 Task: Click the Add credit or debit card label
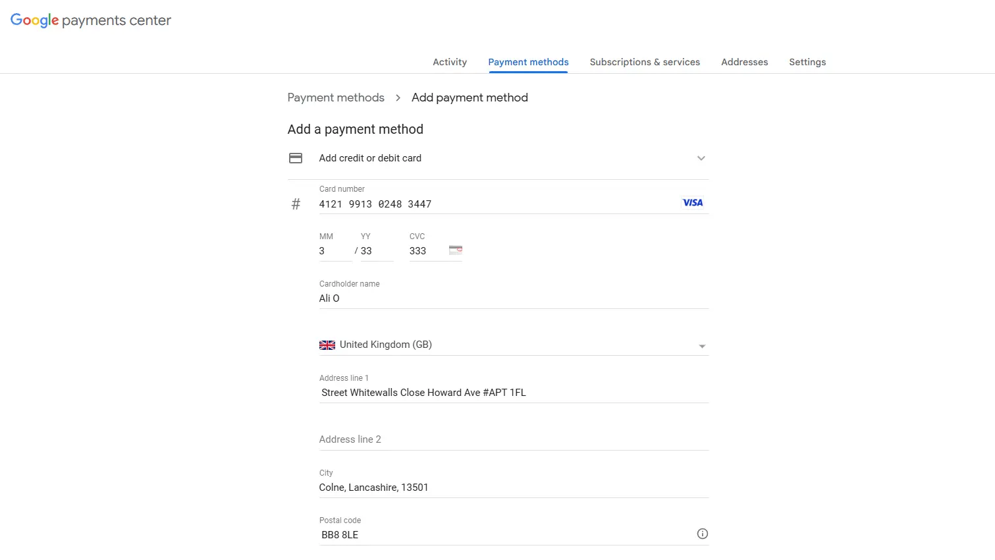coord(370,158)
